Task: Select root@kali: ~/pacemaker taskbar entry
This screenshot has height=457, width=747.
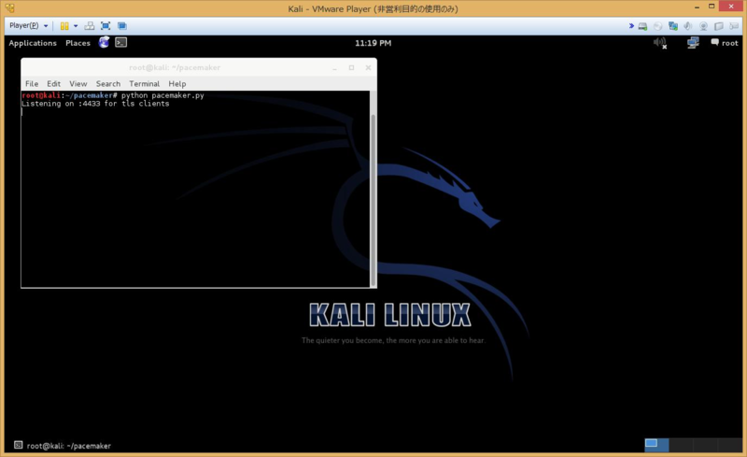Action: coord(63,446)
